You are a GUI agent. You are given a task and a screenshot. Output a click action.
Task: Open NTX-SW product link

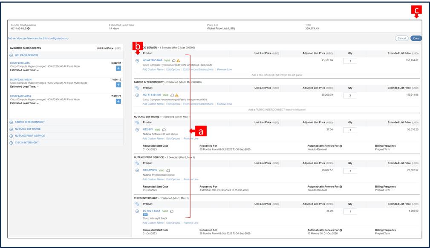tap(147, 129)
